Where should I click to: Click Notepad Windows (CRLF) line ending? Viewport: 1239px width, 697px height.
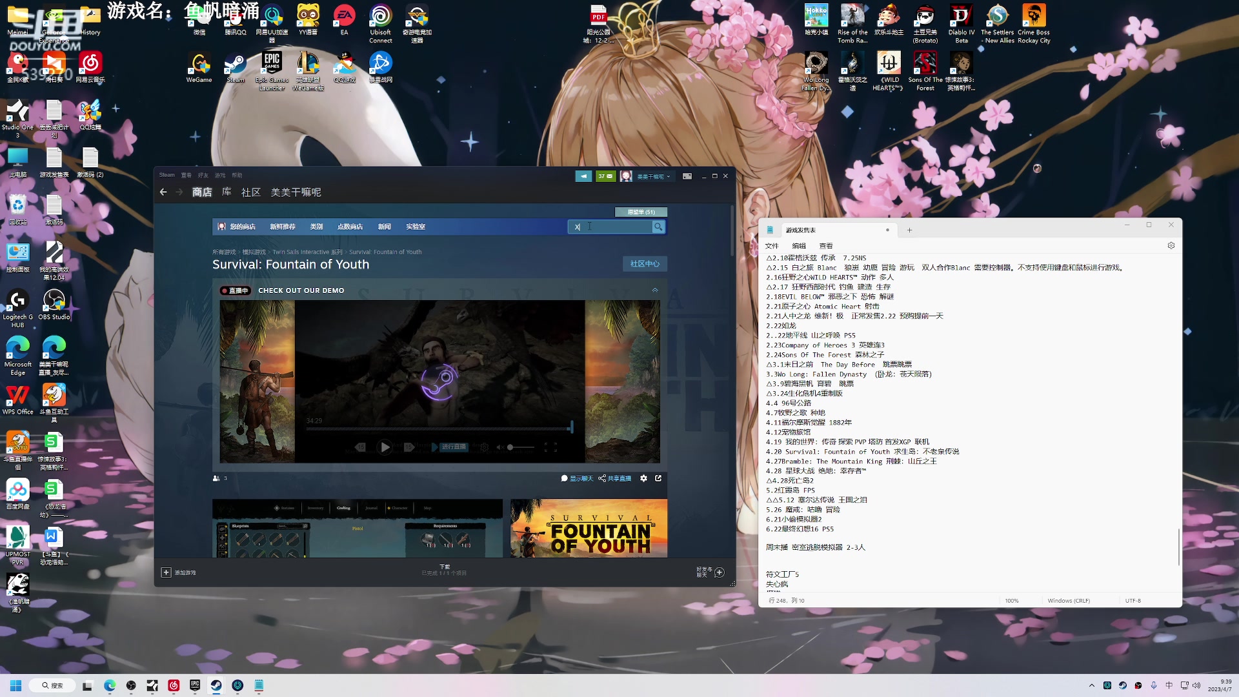coord(1069,601)
